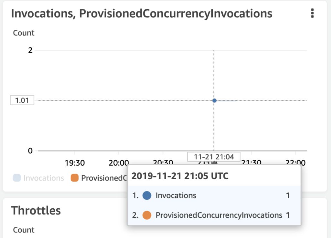
Task: Open details for the 2019-11-21 21:05 UTC tooltip header
Action: point(180,176)
